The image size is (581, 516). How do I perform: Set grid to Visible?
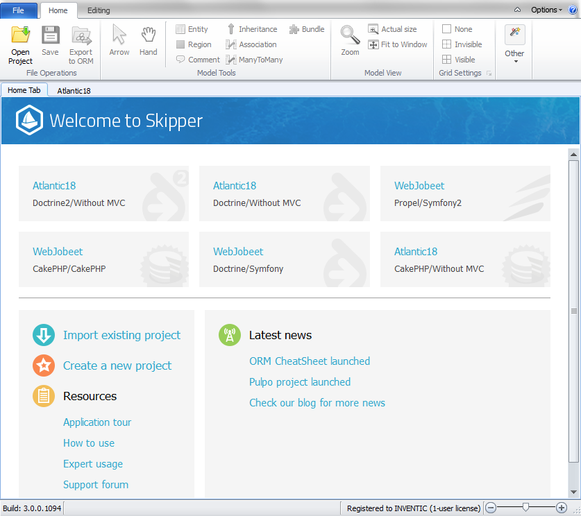pyautogui.click(x=459, y=60)
